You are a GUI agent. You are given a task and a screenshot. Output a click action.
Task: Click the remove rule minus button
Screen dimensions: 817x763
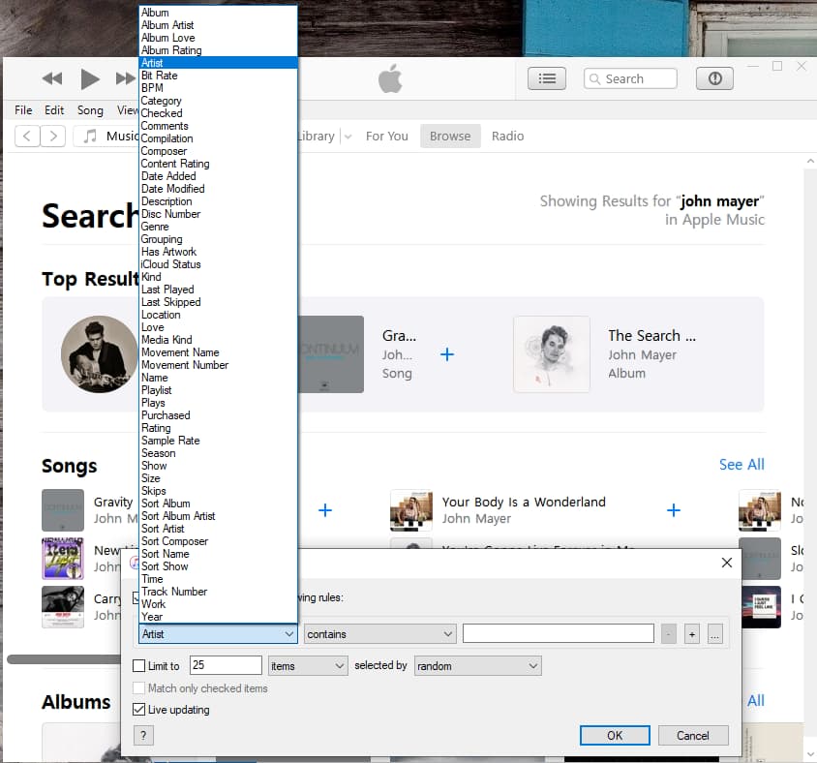coord(669,634)
